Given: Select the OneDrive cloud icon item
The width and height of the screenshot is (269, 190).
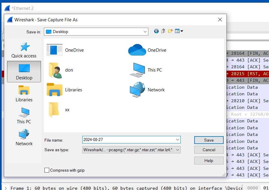Looking at the screenshot, I should [x=137, y=50].
